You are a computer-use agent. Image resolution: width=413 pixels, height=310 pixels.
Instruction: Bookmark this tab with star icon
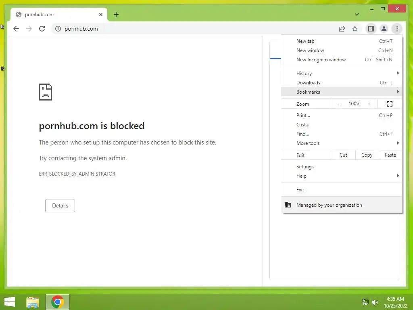[x=355, y=29]
